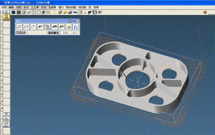Click the small arrow next to palette footer icons
The image size is (215, 135).
(x=27, y=33)
